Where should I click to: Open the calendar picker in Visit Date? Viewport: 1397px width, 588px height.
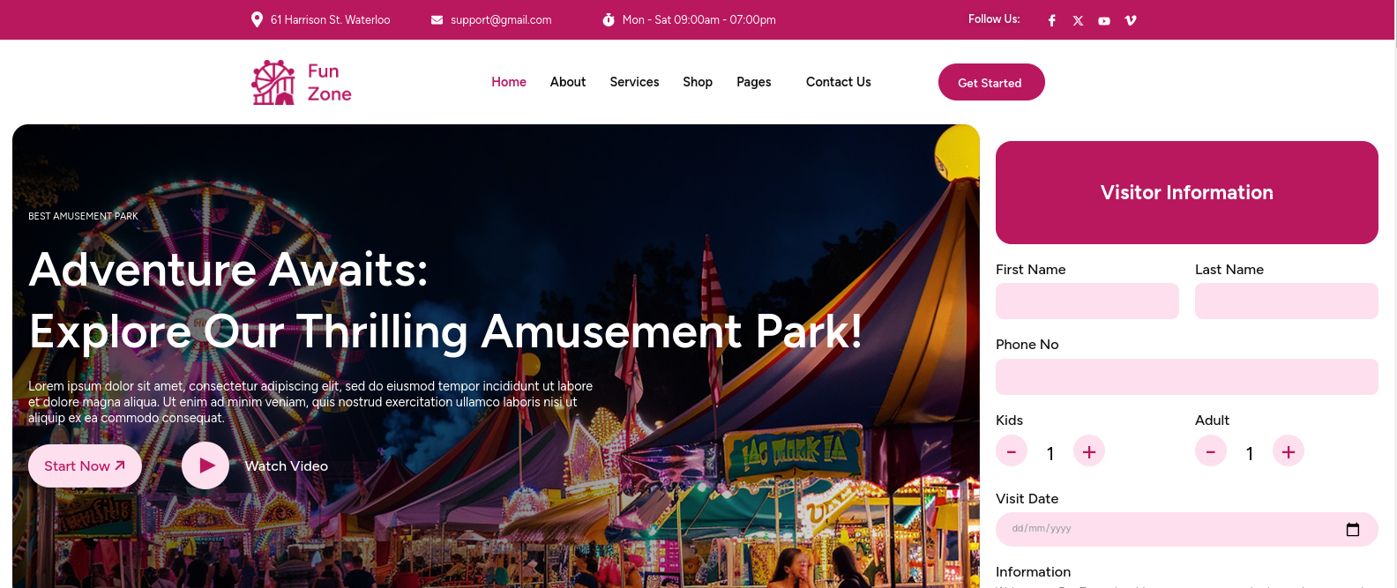point(1353,529)
